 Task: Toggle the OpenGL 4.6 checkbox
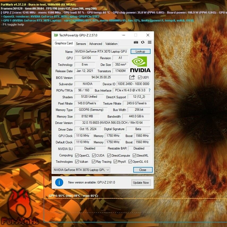(x=130, y=162)
